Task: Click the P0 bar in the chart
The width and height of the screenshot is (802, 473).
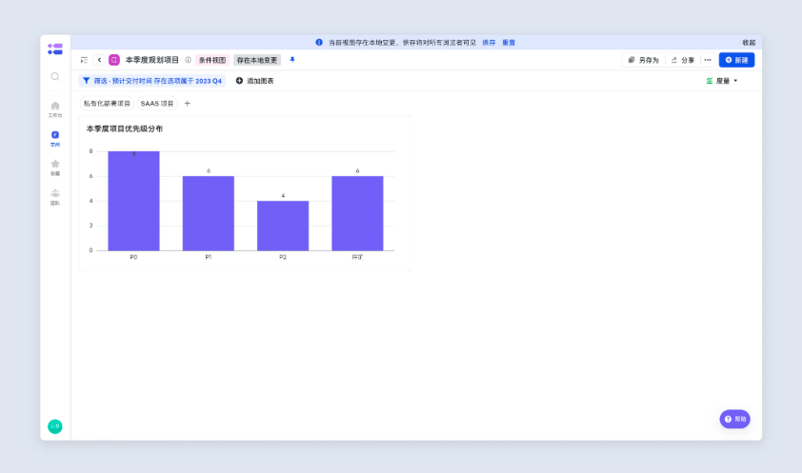Action: pyautogui.click(x=133, y=201)
